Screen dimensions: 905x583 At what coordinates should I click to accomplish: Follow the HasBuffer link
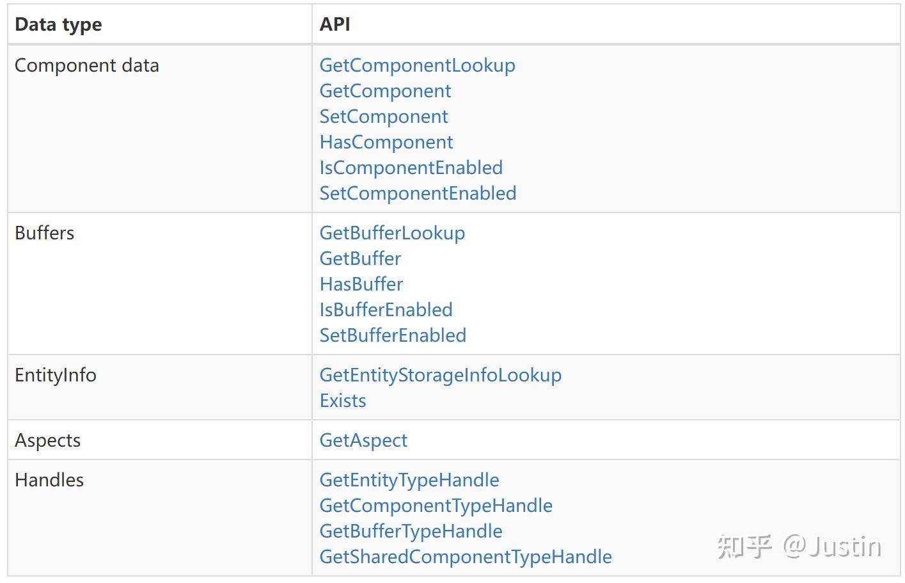pyautogui.click(x=361, y=284)
